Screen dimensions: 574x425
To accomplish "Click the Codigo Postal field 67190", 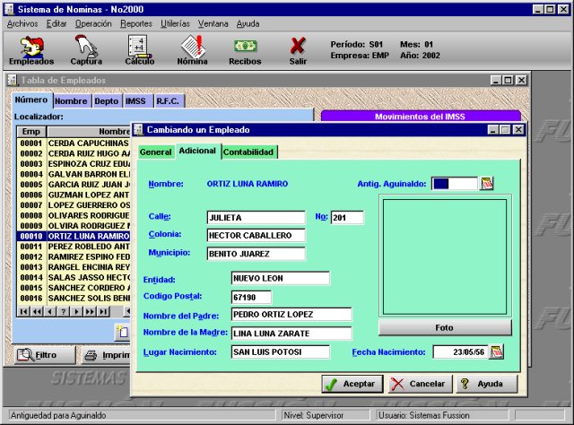I will [x=251, y=298].
